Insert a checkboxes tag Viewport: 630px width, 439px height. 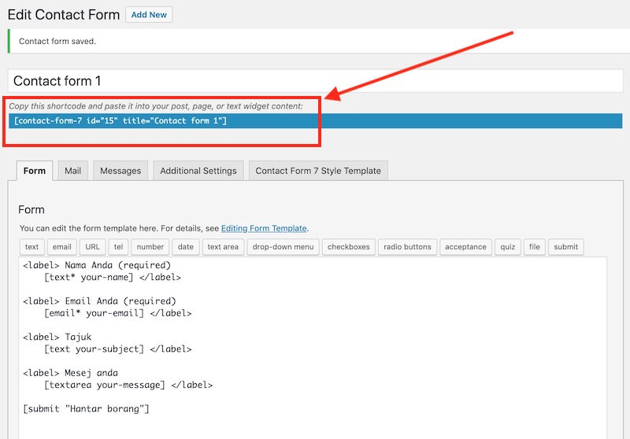[x=348, y=247]
